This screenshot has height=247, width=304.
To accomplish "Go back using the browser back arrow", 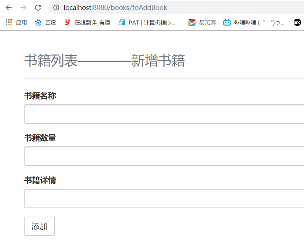I will pyautogui.click(x=8, y=8).
